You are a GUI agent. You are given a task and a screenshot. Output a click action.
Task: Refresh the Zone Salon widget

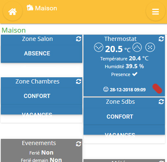(x=79, y=39)
